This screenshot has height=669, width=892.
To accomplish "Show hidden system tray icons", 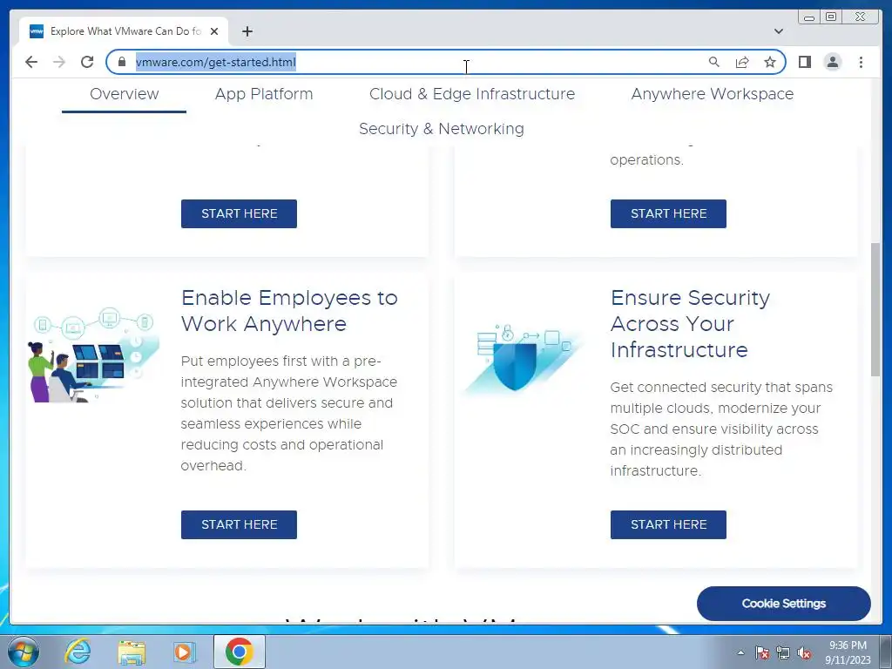I will 740,652.
